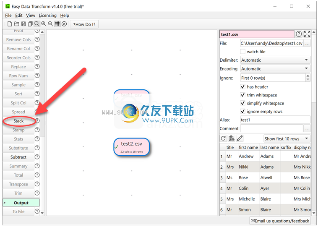Open help for Sort transform

pos(37,94)
